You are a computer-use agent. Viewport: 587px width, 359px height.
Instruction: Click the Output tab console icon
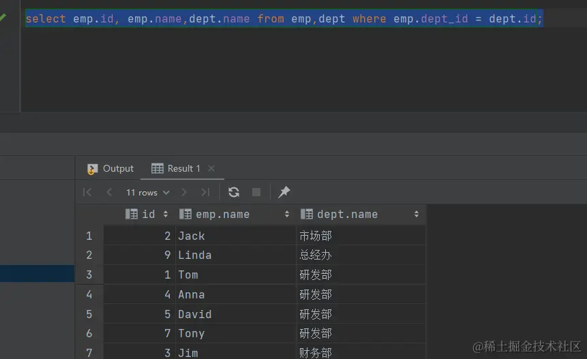pyautogui.click(x=92, y=169)
